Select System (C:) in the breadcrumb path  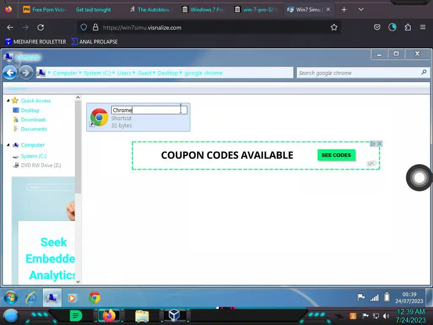click(97, 73)
